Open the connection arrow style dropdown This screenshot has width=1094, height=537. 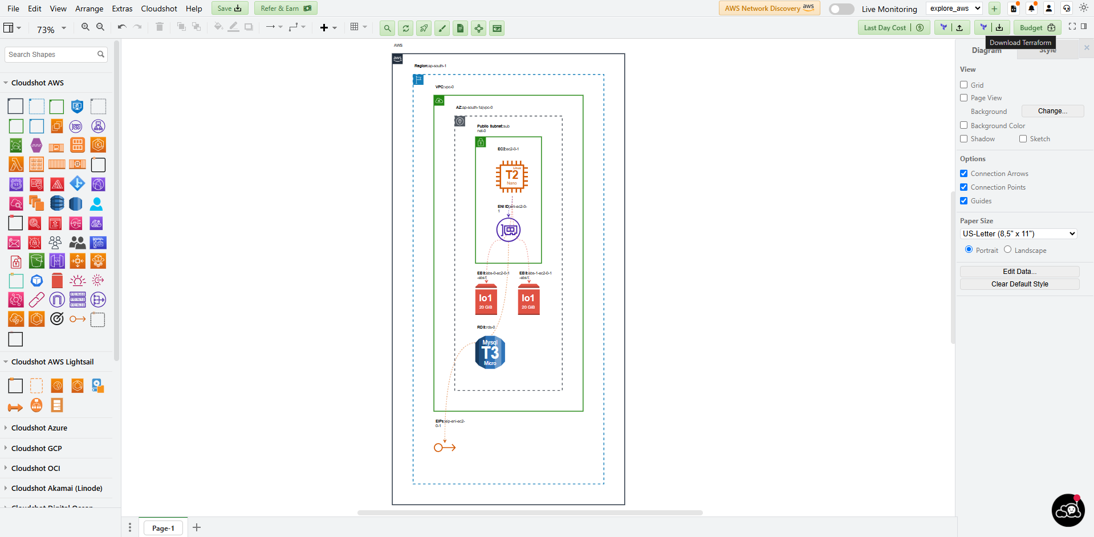274,27
